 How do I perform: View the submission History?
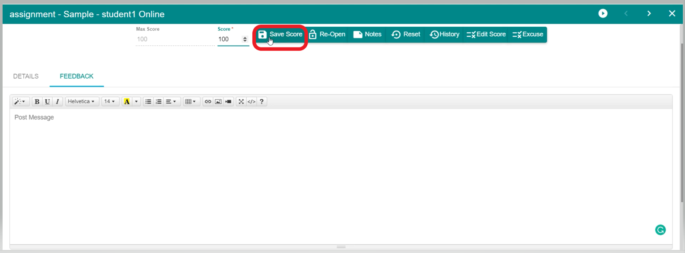[444, 34]
